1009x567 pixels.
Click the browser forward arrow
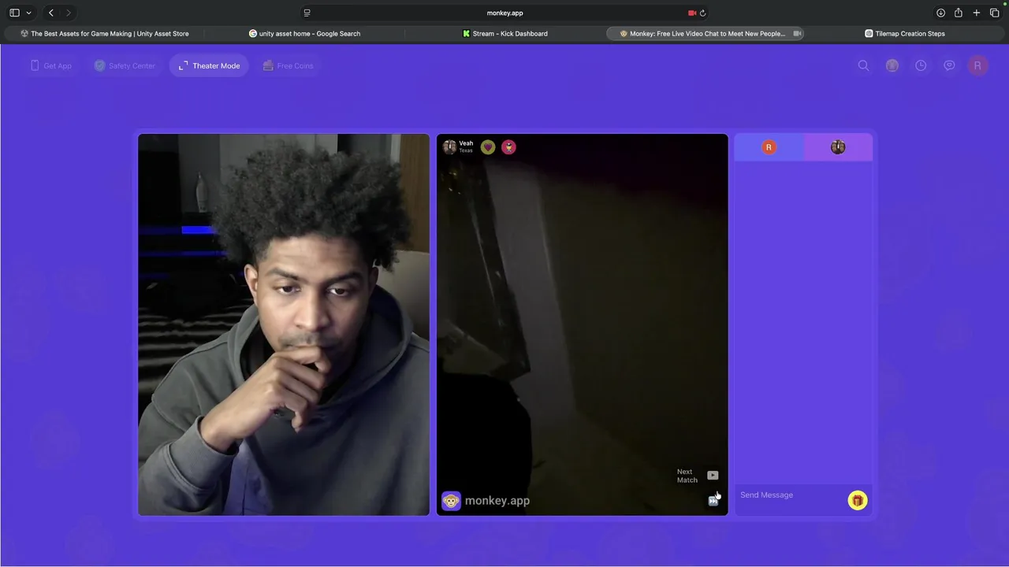(x=69, y=13)
